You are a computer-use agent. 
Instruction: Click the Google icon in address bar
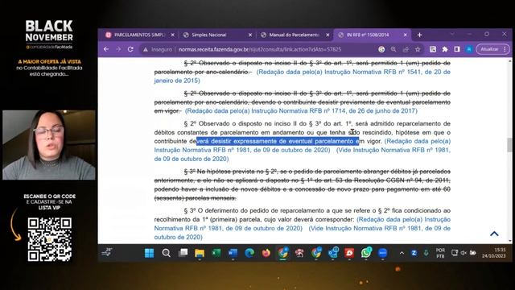coord(381,49)
